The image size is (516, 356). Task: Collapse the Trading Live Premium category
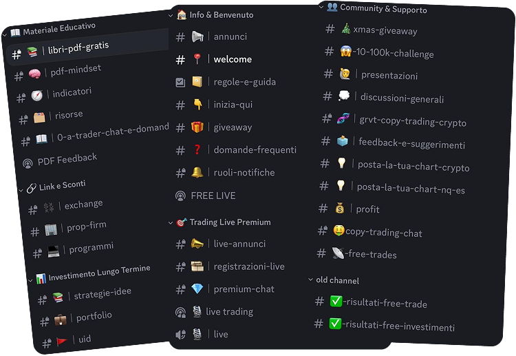171,223
